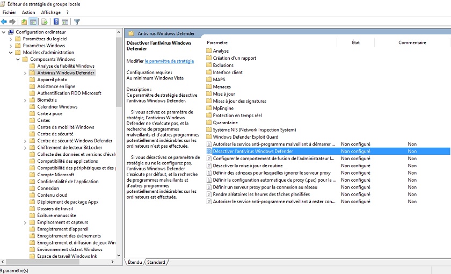Click the folder icon beside MpEngine
451x274 pixels.
click(x=209, y=108)
